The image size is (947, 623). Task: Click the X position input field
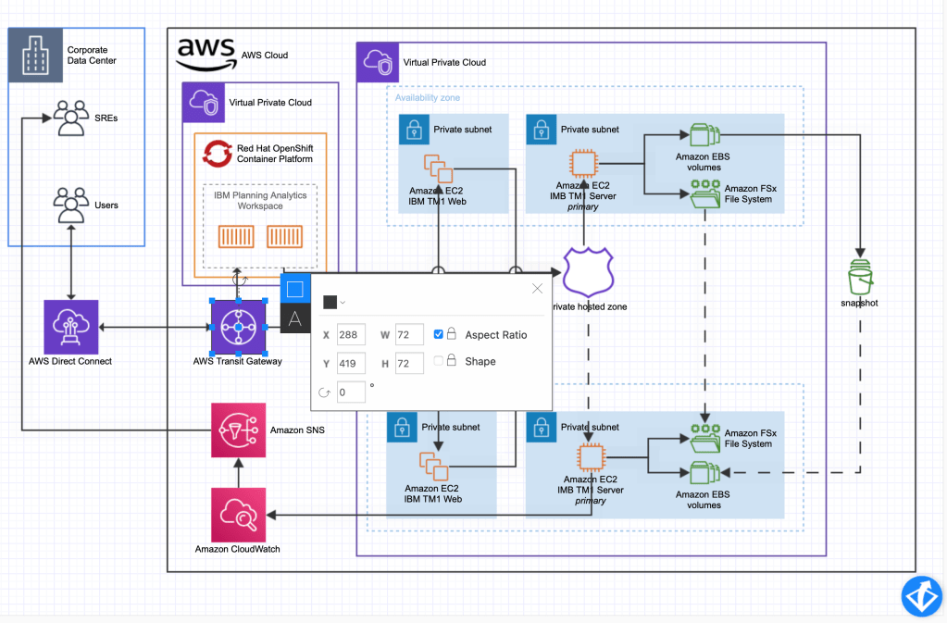[351, 334]
